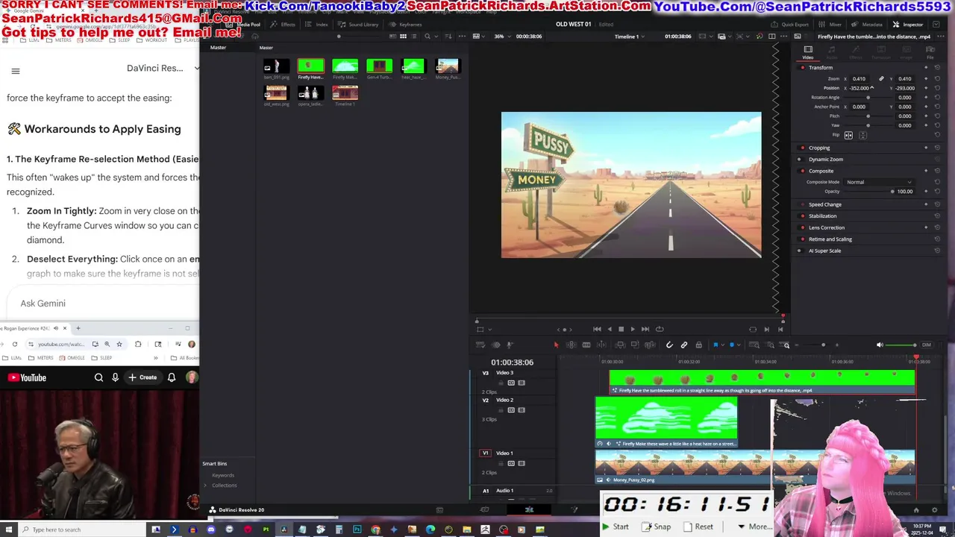This screenshot has width=955, height=537.
Task: Toggle the Dynamic Zoom enable dot
Action: (x=799, y=159)
